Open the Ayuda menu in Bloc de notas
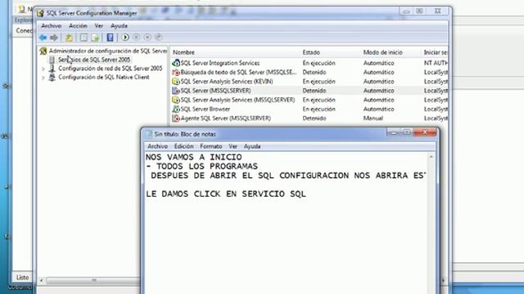The width and height of the screenshot is (524, 294). click(x=252, y=146)
